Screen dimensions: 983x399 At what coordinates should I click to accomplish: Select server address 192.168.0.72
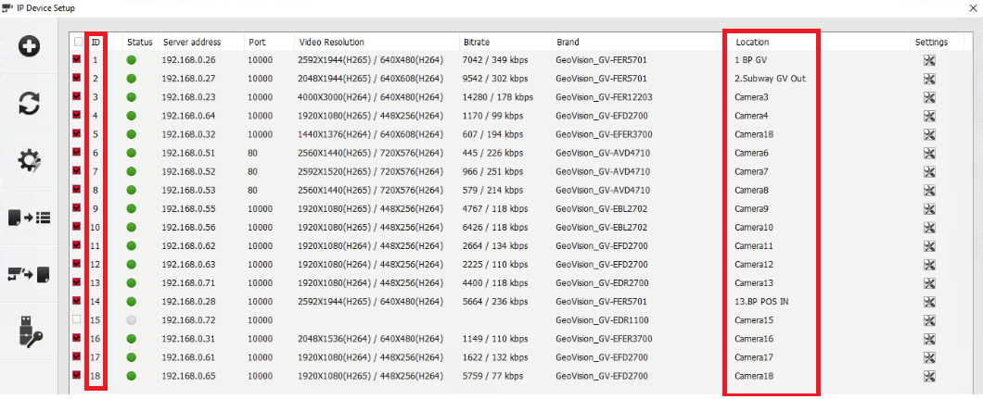pyautogui.click(x=188, y=320)
